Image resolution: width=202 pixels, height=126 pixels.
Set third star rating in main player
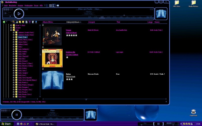coord(8,9)
